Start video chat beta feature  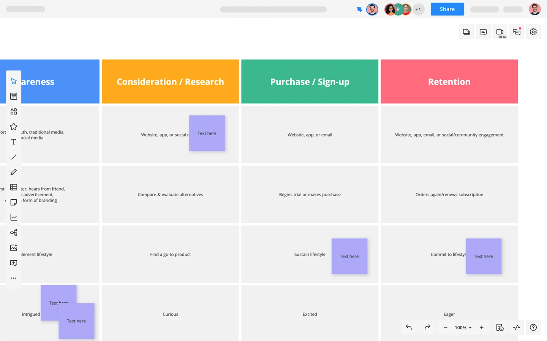click(500, 32)
